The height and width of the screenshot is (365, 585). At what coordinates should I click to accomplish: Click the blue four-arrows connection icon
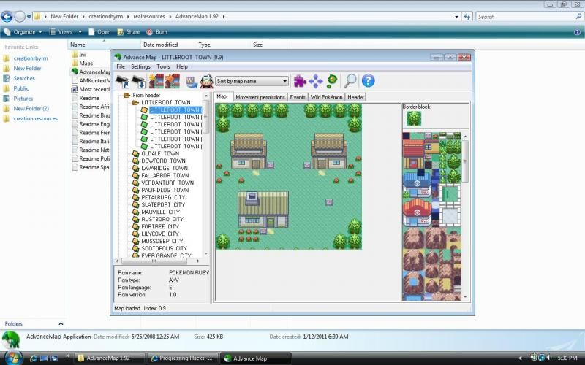[x=316, y=81]
